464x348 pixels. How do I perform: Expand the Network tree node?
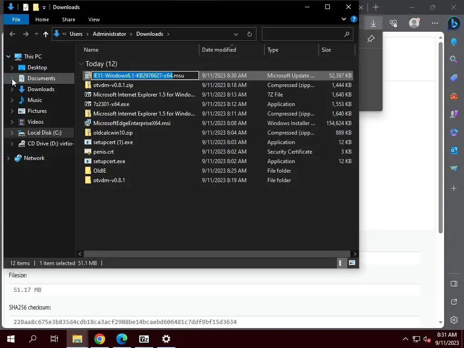click(9, 158)
